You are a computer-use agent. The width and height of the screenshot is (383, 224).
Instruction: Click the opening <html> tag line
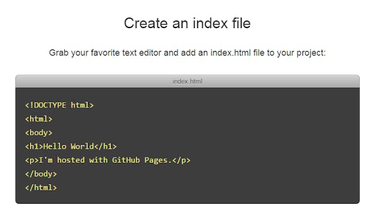coord(39,119)
